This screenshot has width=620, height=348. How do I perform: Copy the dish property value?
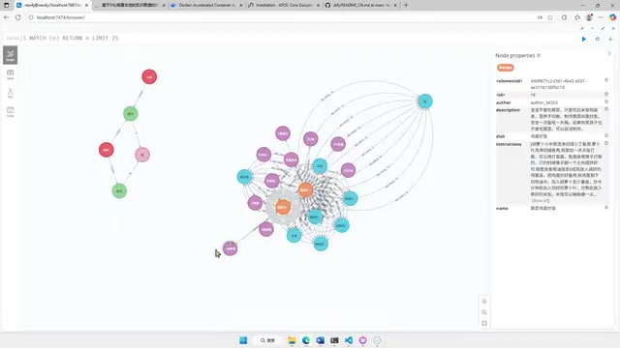coord(606,135)
